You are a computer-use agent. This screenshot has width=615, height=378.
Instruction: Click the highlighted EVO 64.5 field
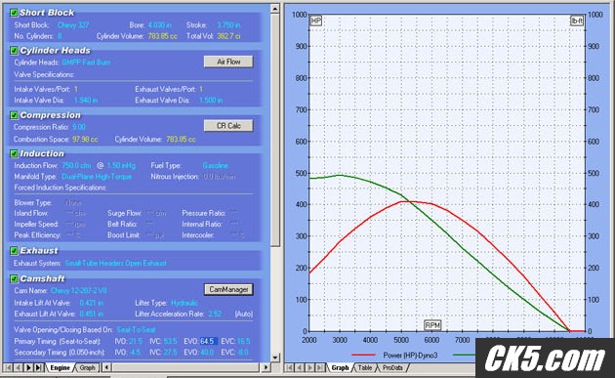coord(208,341)
